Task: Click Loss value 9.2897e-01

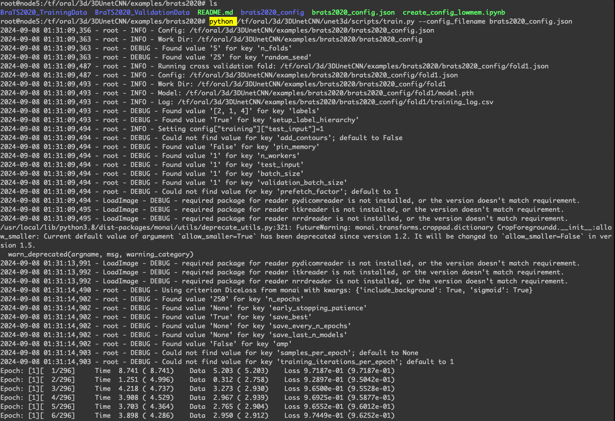Action: 323,380
